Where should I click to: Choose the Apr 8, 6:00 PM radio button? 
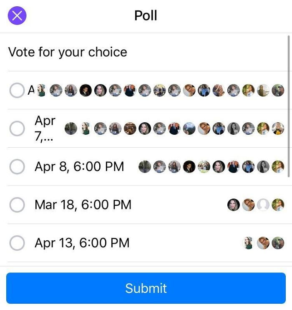(17, 167)
